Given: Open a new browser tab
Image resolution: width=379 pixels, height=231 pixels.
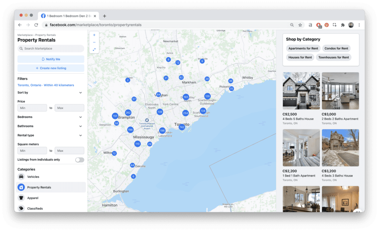Looking at the screenshot, I should [x=104, y=16].
